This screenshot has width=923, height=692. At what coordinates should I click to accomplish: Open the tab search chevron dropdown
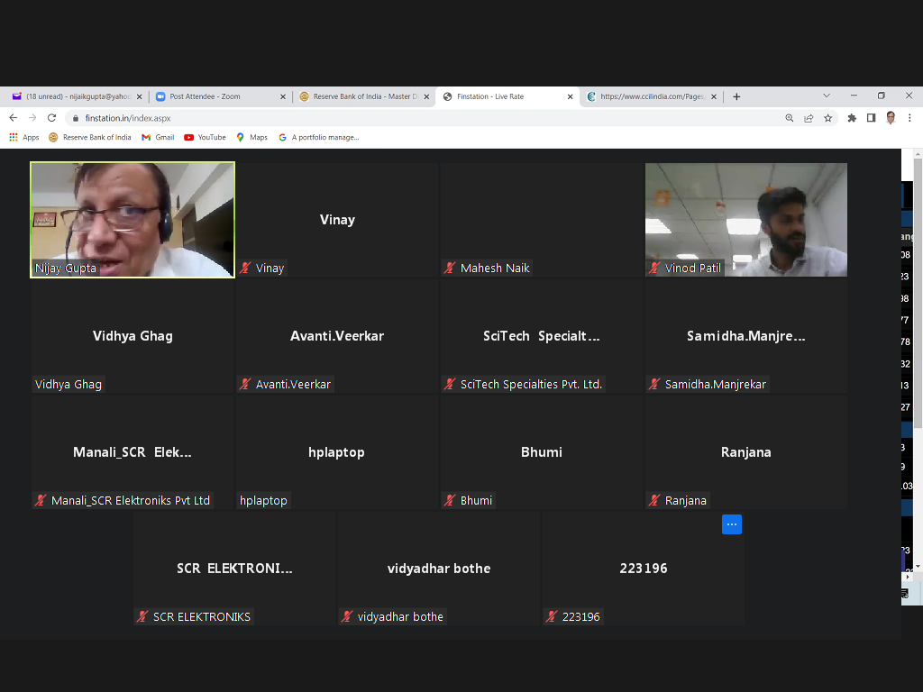tap(826, 96)
